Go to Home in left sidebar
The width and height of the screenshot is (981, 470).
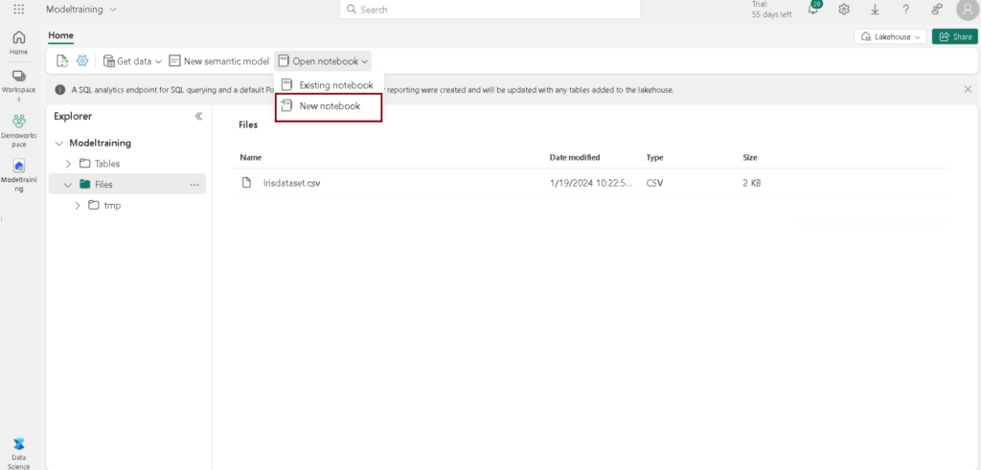tap(19, 42)
